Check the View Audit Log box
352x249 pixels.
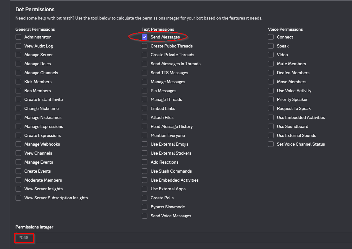point(18,46)
